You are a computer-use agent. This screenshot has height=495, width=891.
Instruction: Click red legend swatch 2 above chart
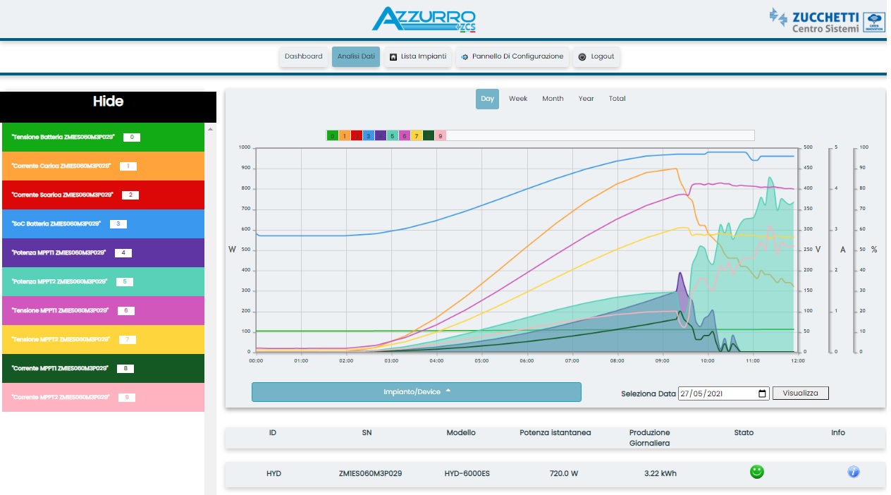pos(357,135)
